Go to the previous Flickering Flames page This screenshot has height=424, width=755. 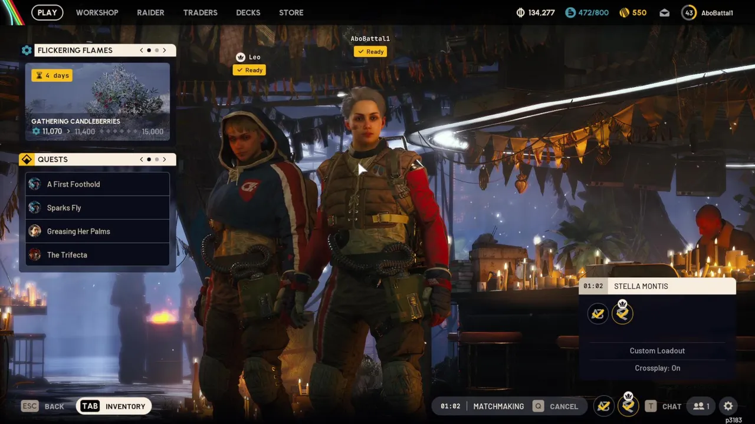point(142,50)
